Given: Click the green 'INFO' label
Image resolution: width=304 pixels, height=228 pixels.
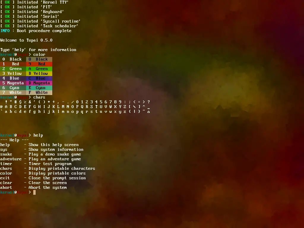Looking at the screenshot, I should (5, 31).
